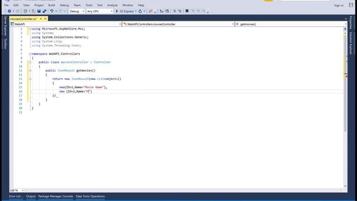Open the Test menu
This screenshot has width=357, height=201.
pos(100,5)
